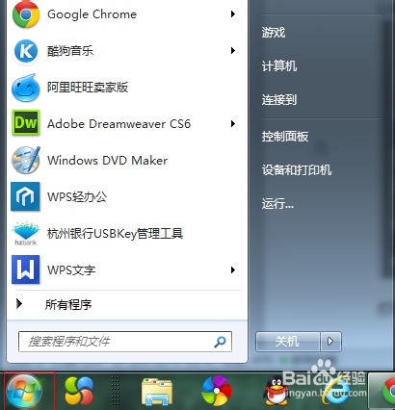The height and width of the screenshot is (410, 395).
Task: Click the search magnifier icon
Action: (220, 342)
